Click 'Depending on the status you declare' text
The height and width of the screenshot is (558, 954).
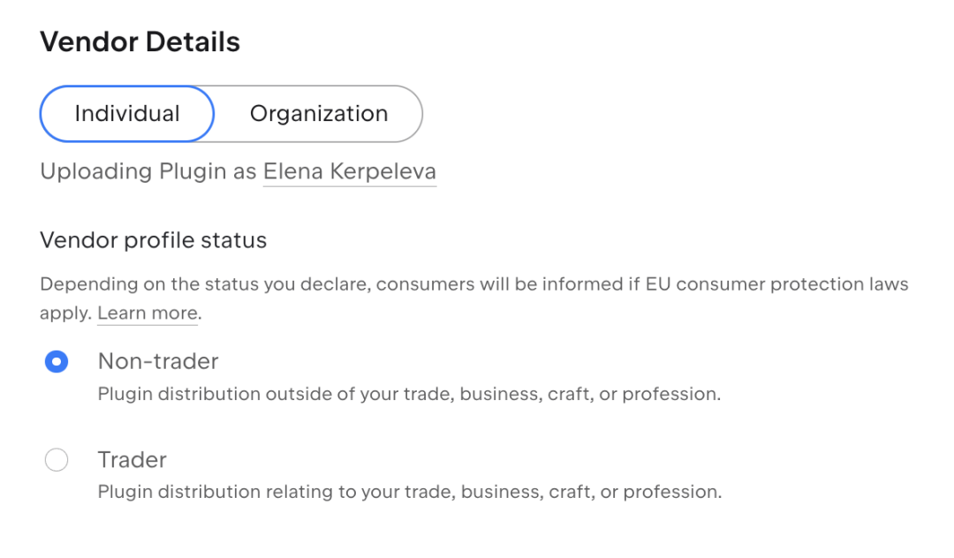(x=205, y=284)
